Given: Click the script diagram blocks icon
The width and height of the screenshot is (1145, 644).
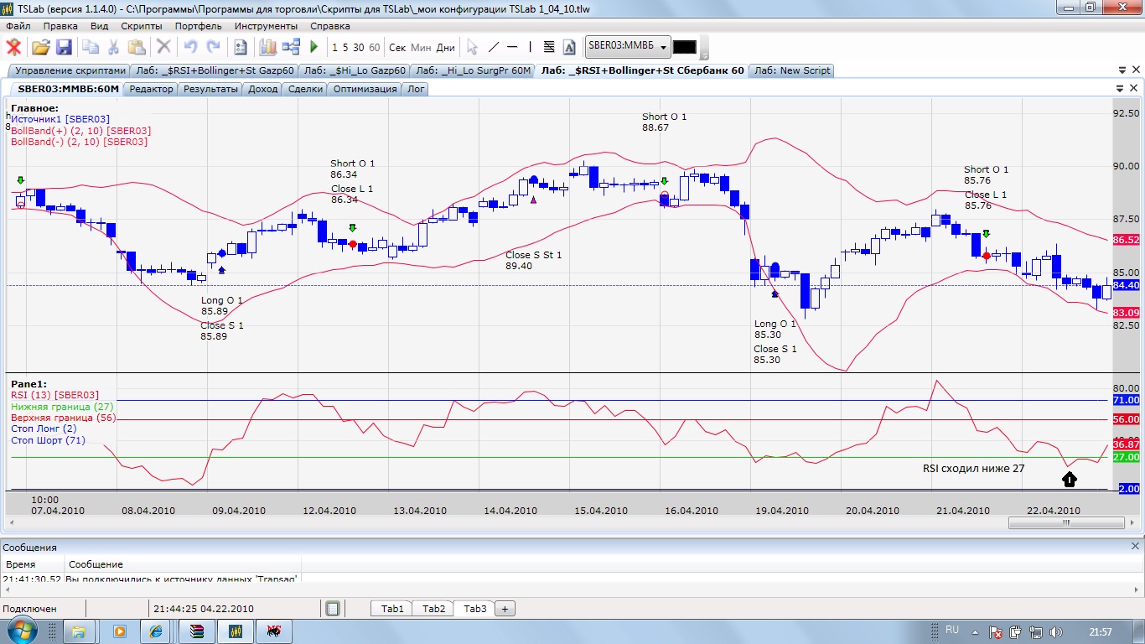Looking at the screenshot, I should click(291, 47).
